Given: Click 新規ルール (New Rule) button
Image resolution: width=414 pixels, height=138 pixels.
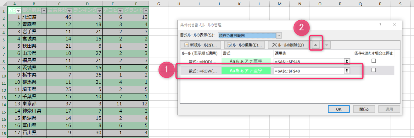Looking at the screenshot, I should (x=201, y=45).
